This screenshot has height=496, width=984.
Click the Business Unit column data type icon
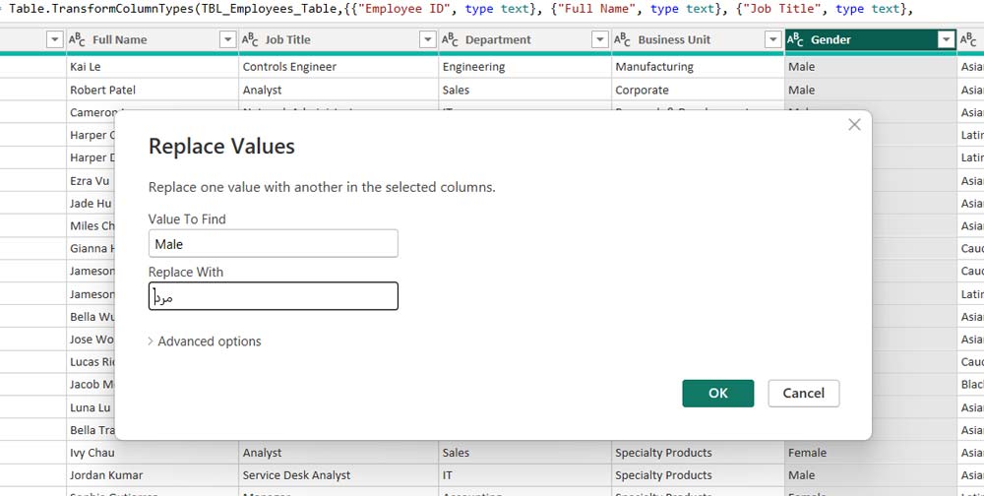tap(623, 40)
